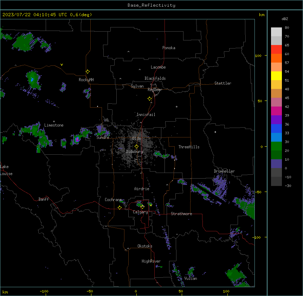This screenshot has width=303, height=296.
Task: Click the Cochrane town label
Action: coord(113,200)
